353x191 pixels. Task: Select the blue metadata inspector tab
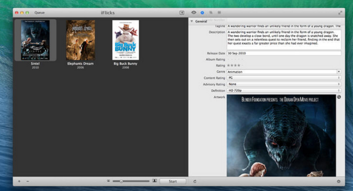(x=202, y=12)
